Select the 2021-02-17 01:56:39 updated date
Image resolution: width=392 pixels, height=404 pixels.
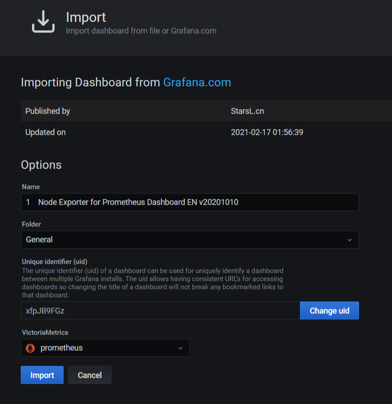click(267, 132)
